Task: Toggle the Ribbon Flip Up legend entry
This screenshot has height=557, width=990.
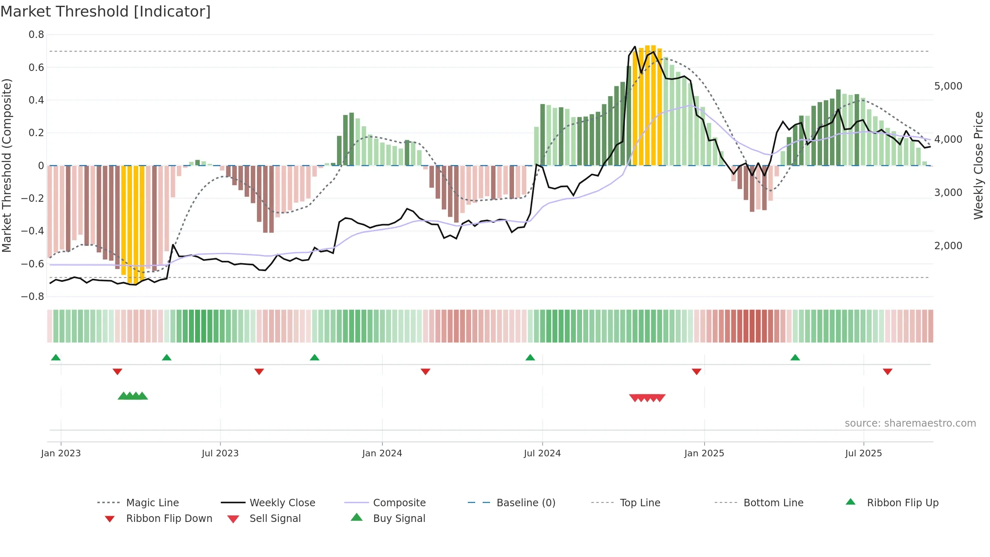Action: [x=892, y=503]
